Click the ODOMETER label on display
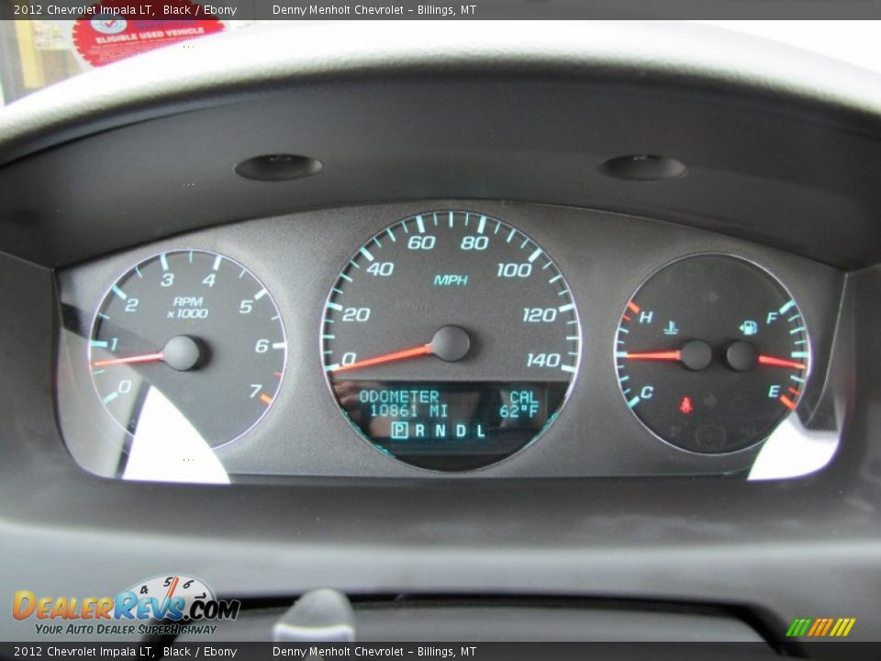Viewport: 881px width, 661px height. 398,397
